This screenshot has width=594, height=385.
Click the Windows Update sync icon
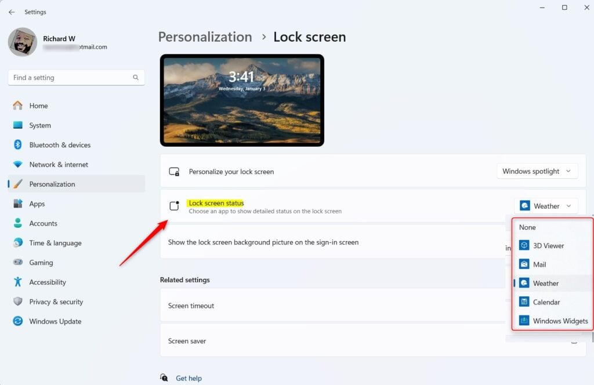point(18,321)
